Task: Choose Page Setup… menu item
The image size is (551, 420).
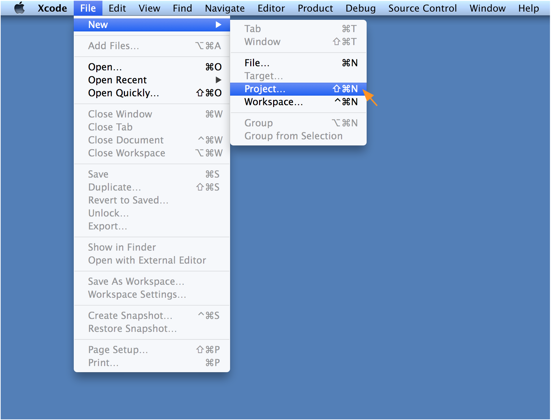Action: 152,350
